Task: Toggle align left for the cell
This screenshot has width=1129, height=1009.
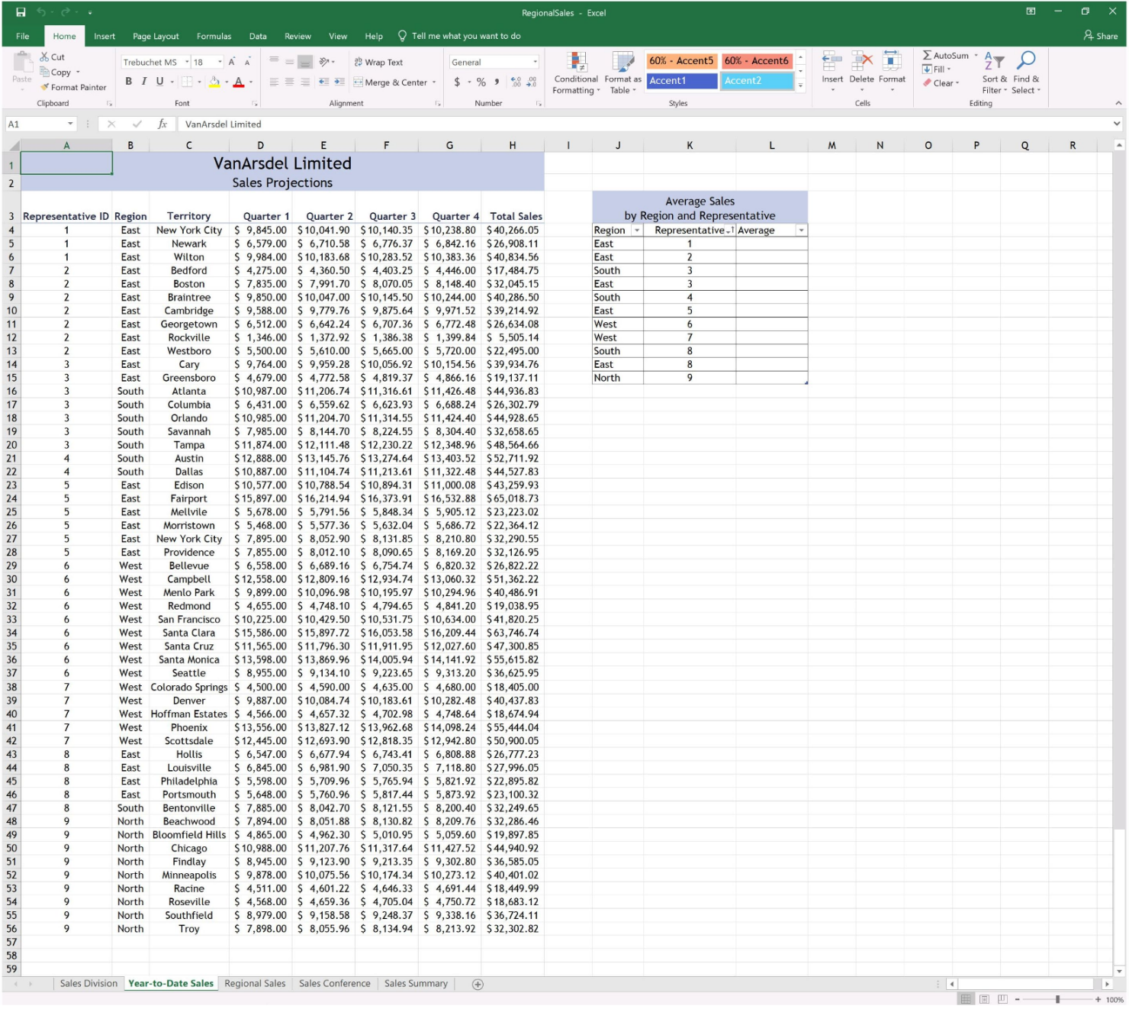Action: tap(274, 82)
